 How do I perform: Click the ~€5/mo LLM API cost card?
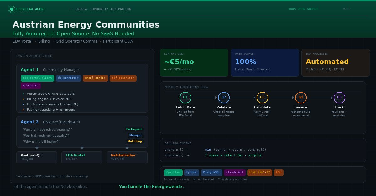(x=194, y=63)
